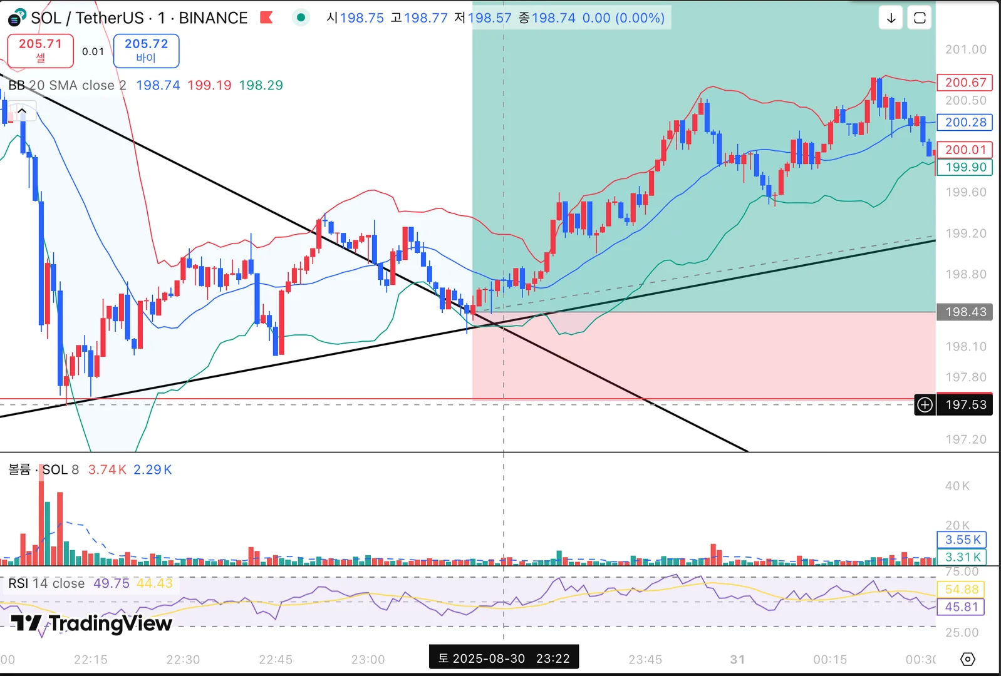Screen dimensions: 1001x676
Task: Select the BB 20 SMA close 2 legend
Action: (x=67, y=85)
